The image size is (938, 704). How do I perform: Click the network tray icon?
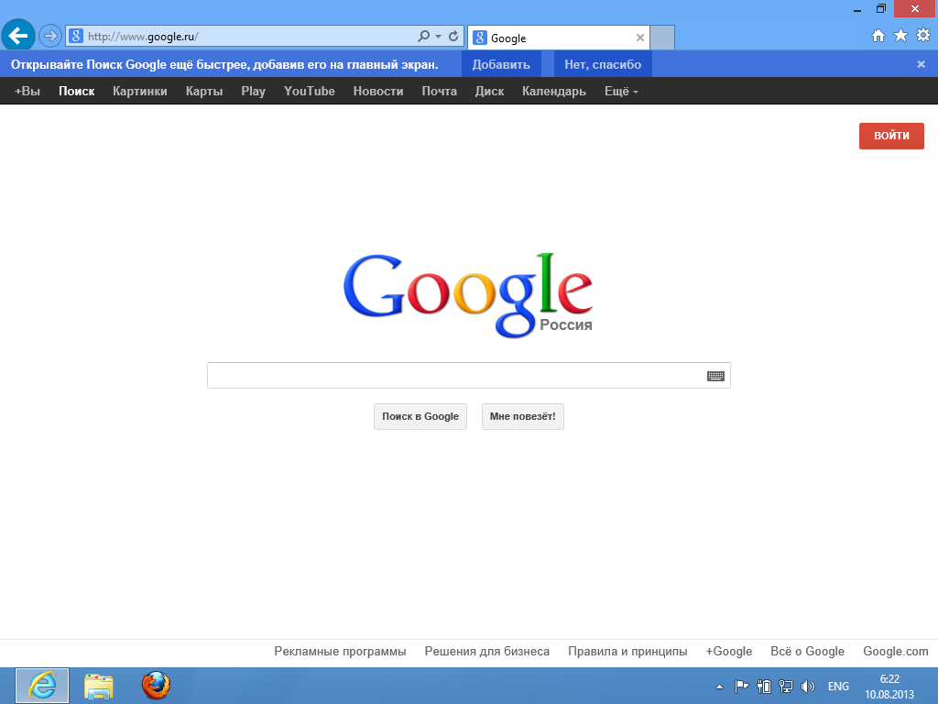[785, 687]
